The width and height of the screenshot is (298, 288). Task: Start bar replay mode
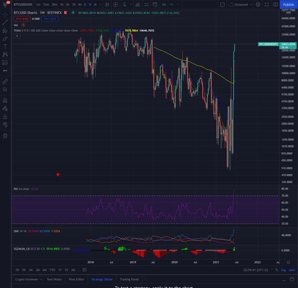(163, 4)
